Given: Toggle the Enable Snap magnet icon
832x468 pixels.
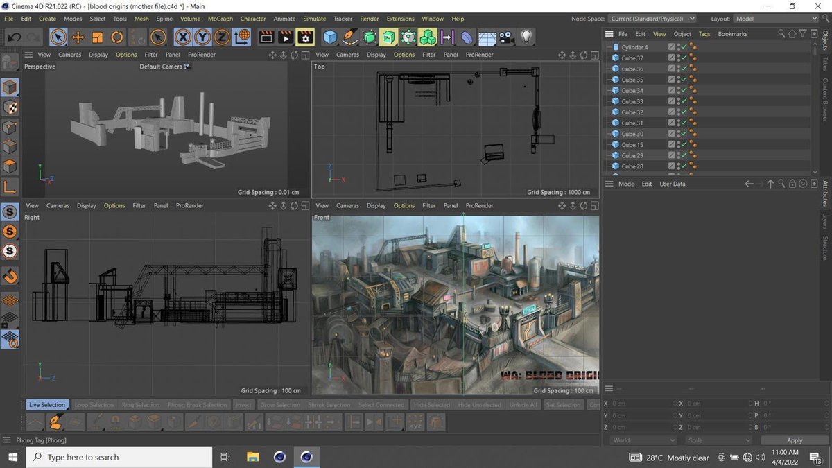Looking at the screenshot, I should coord(10,276).
